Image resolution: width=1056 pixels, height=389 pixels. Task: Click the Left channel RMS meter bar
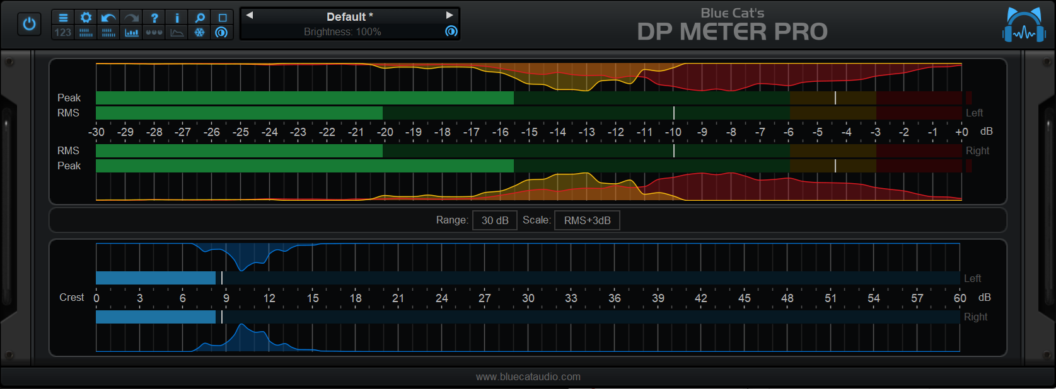[529, 113]
